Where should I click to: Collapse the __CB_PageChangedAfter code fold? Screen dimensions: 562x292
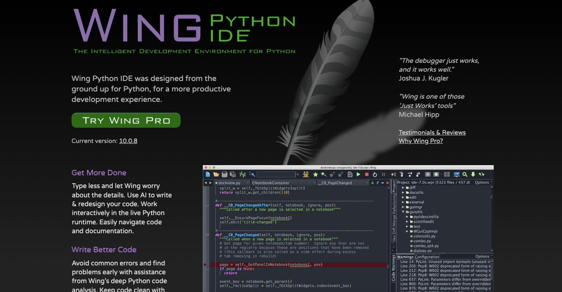[x=208, y=205]
